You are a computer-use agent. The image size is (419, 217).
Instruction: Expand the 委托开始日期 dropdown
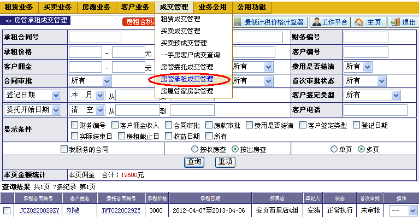(x=33, y=110)
